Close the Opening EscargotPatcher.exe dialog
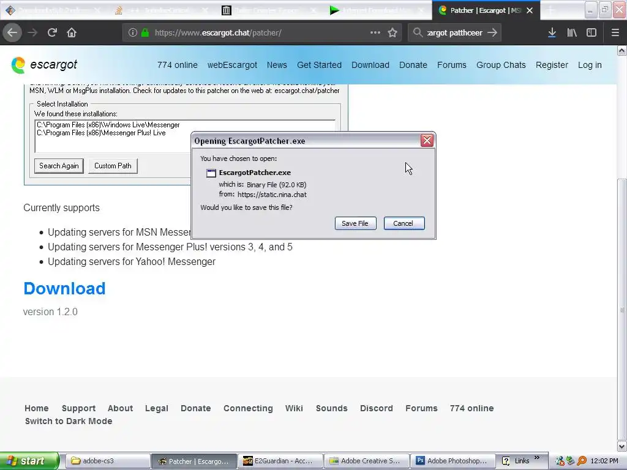The image size is (627, 470). click(x=427, y=140)
